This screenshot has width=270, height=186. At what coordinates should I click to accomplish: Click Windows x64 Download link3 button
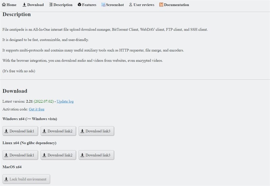(x=96, y=131)
